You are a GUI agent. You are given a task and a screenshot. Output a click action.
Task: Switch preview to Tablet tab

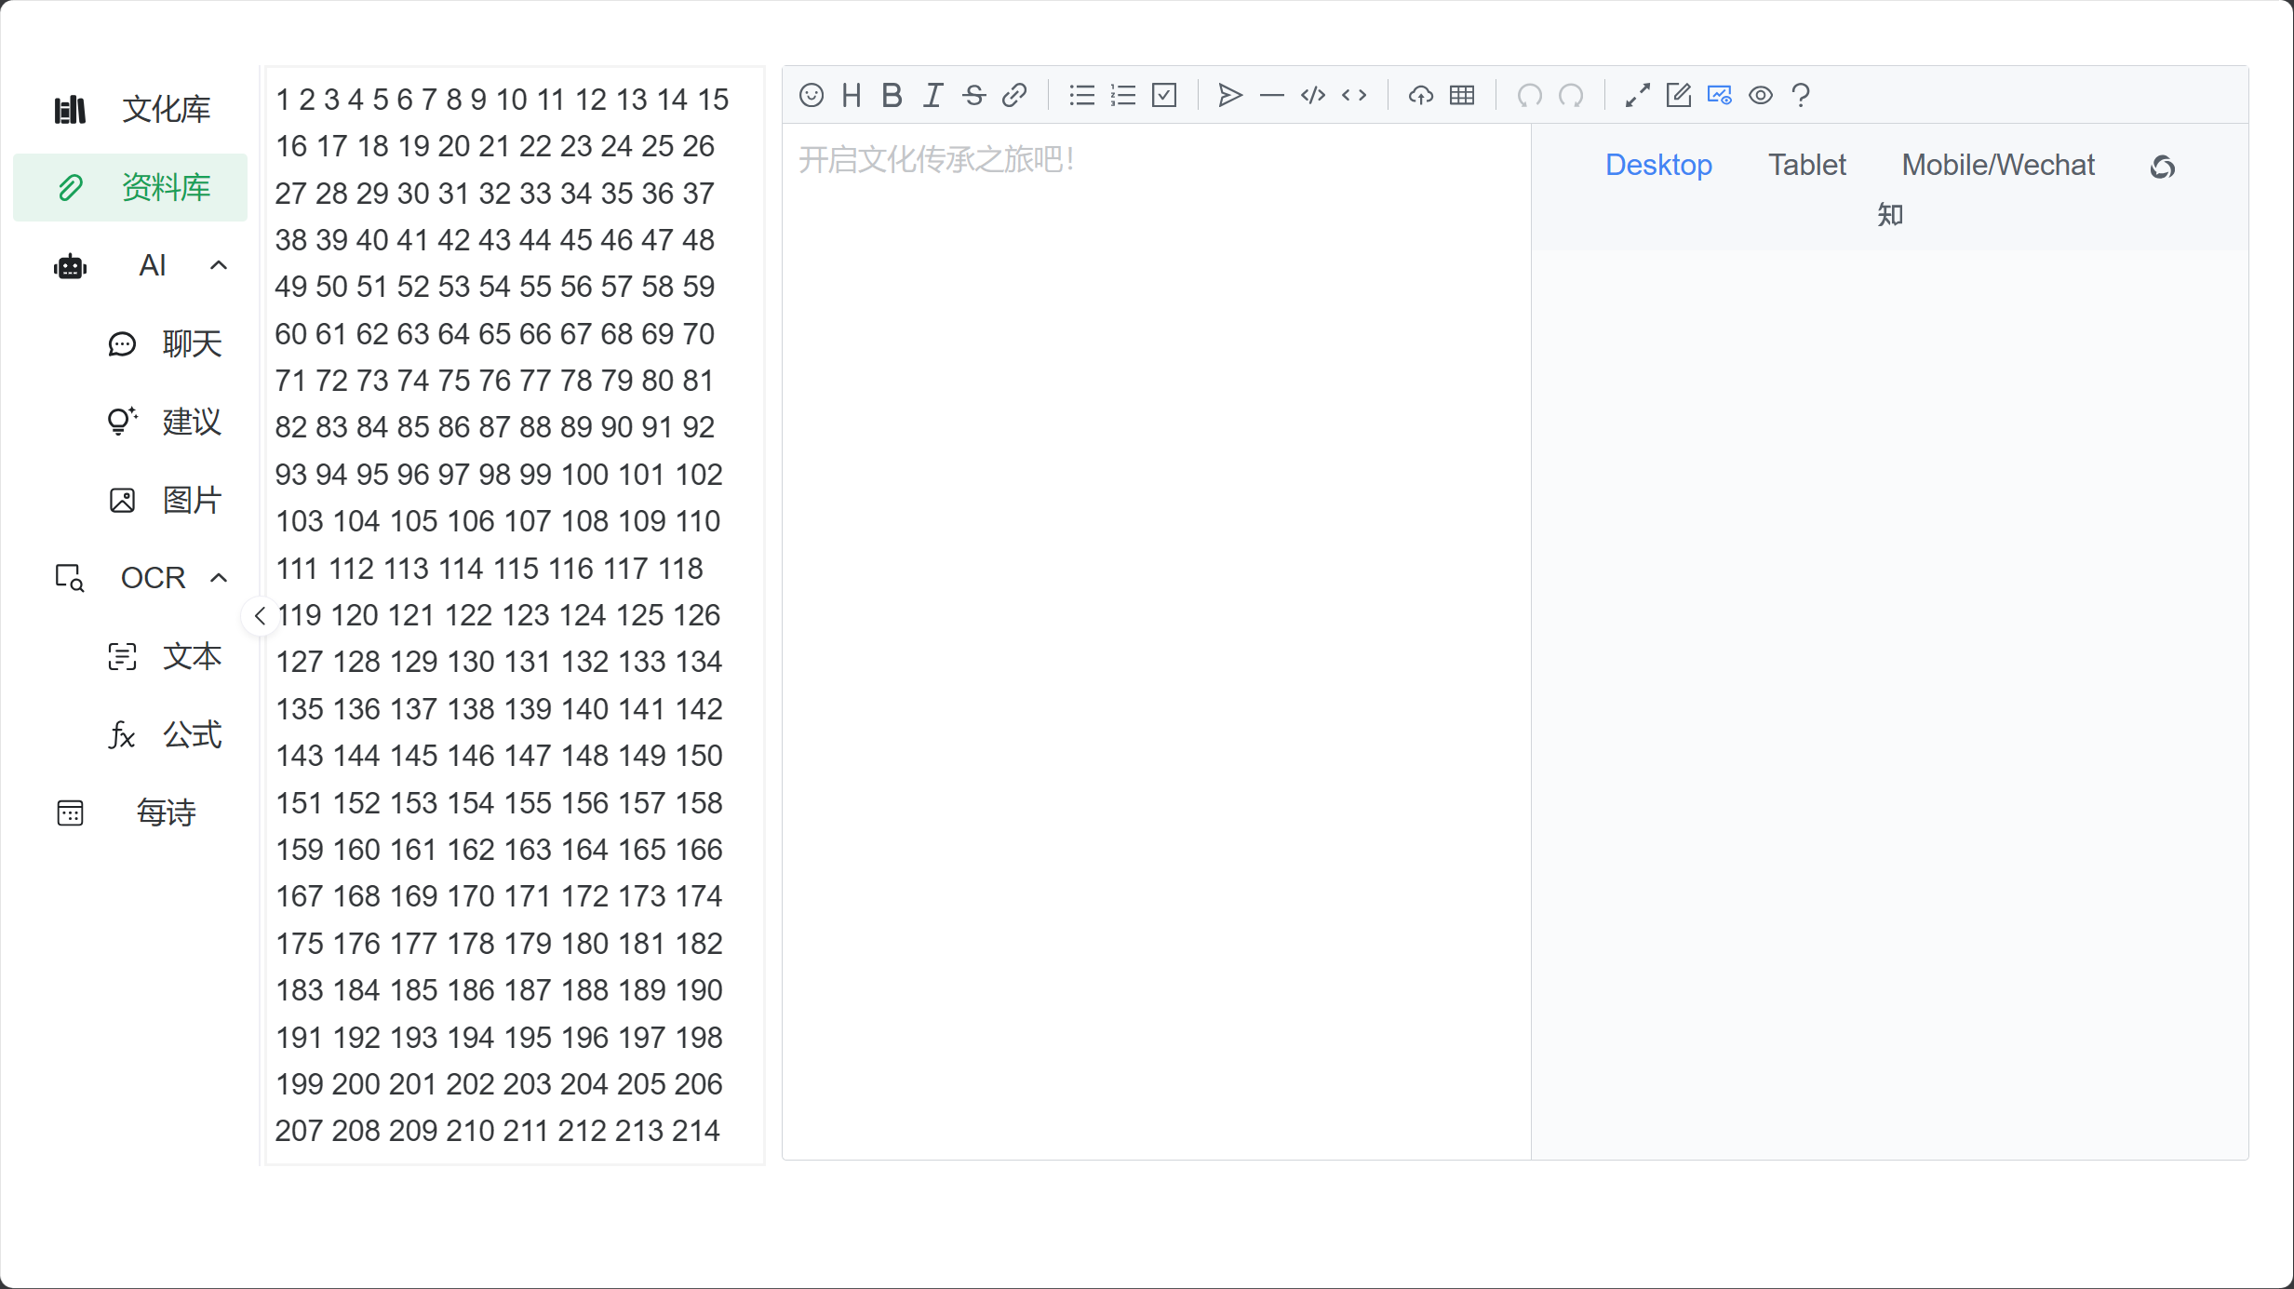[x=1806, y=166]
